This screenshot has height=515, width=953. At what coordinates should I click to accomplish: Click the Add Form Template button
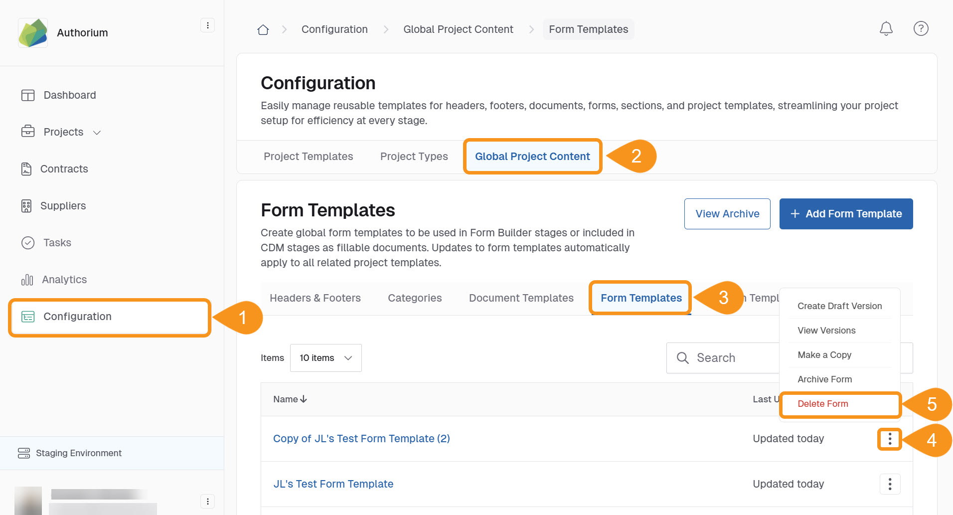(846, 214)
